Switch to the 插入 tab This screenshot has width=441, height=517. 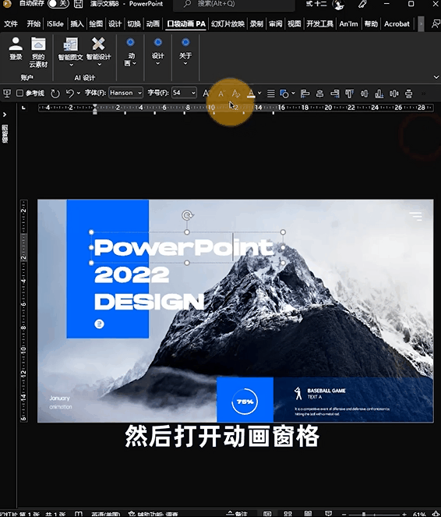(77, 23)
